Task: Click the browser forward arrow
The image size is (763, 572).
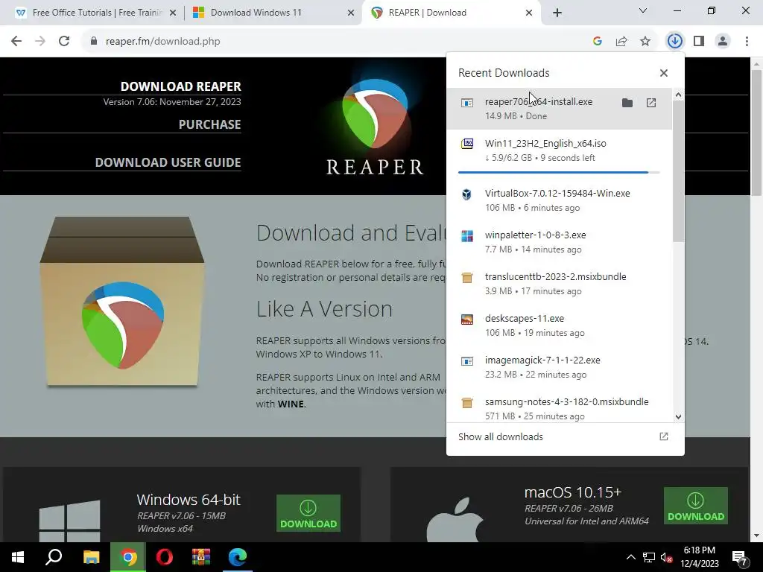Action: (40, 42)
